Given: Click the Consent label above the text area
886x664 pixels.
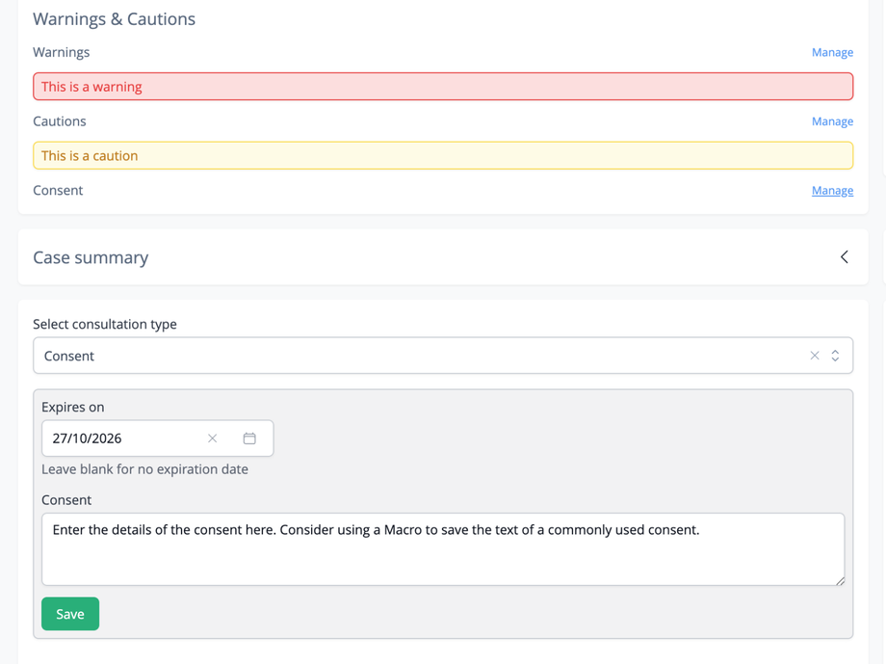Looking at the screenshot, I should [x=66, y=500].
